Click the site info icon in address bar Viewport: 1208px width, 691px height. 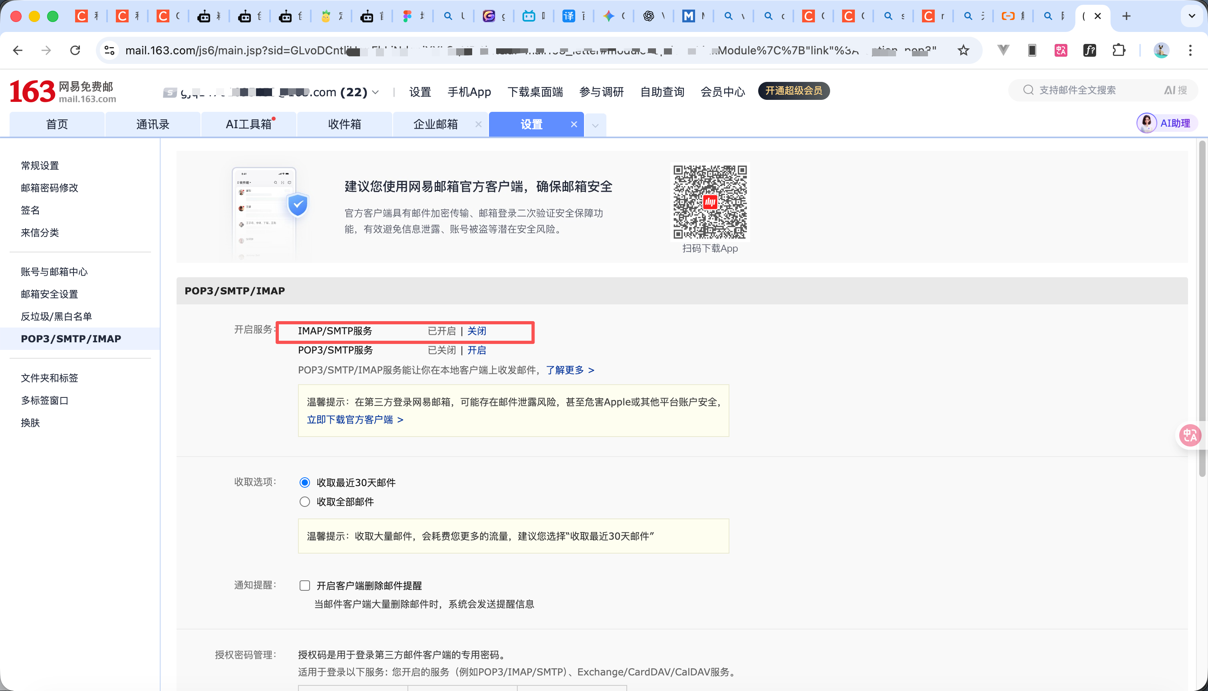pos(109,50)
